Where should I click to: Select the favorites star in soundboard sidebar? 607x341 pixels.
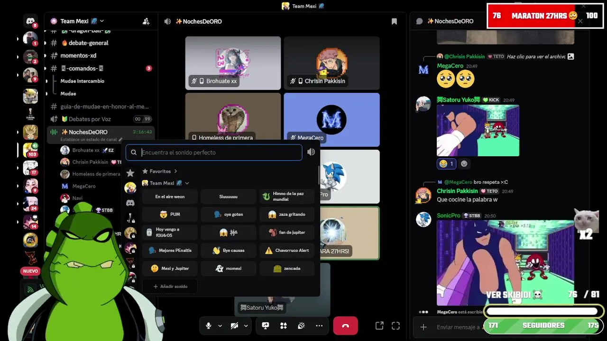(x=130, y=173)
